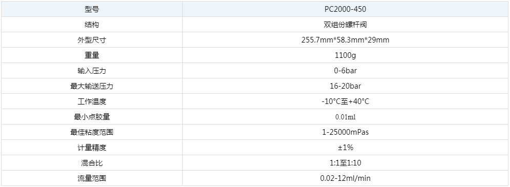Select the 1100g weight value
The image size is (510, 187).
(x=346, y=55)
